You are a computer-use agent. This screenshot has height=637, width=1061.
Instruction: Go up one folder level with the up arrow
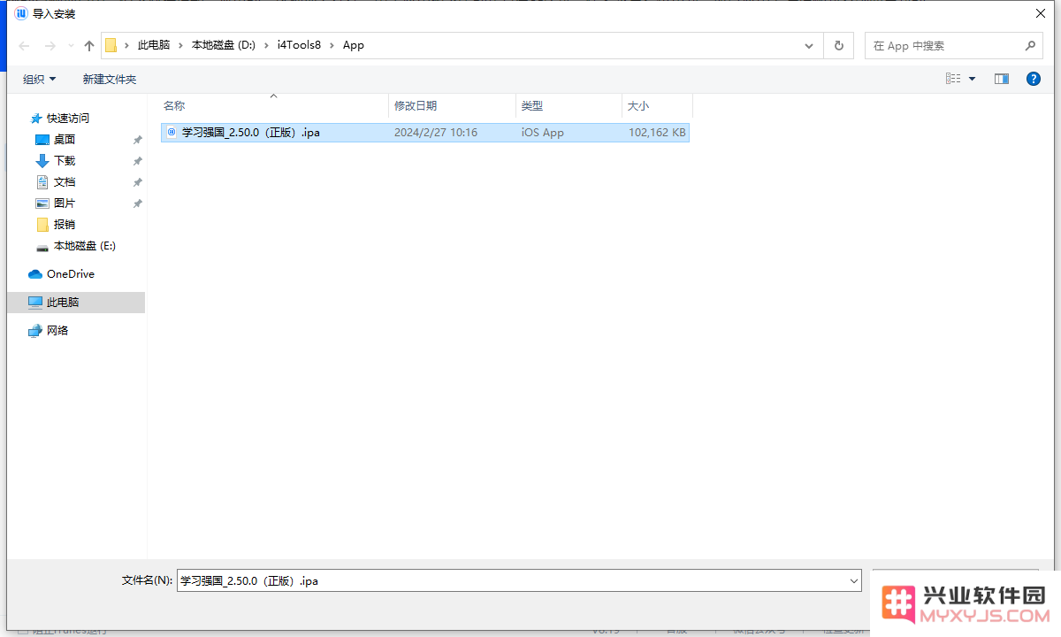point(89,45)
